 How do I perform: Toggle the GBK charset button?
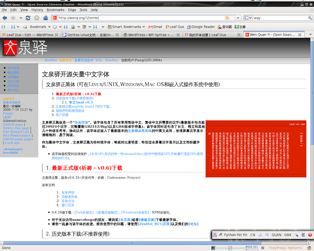tap(288, 235)
